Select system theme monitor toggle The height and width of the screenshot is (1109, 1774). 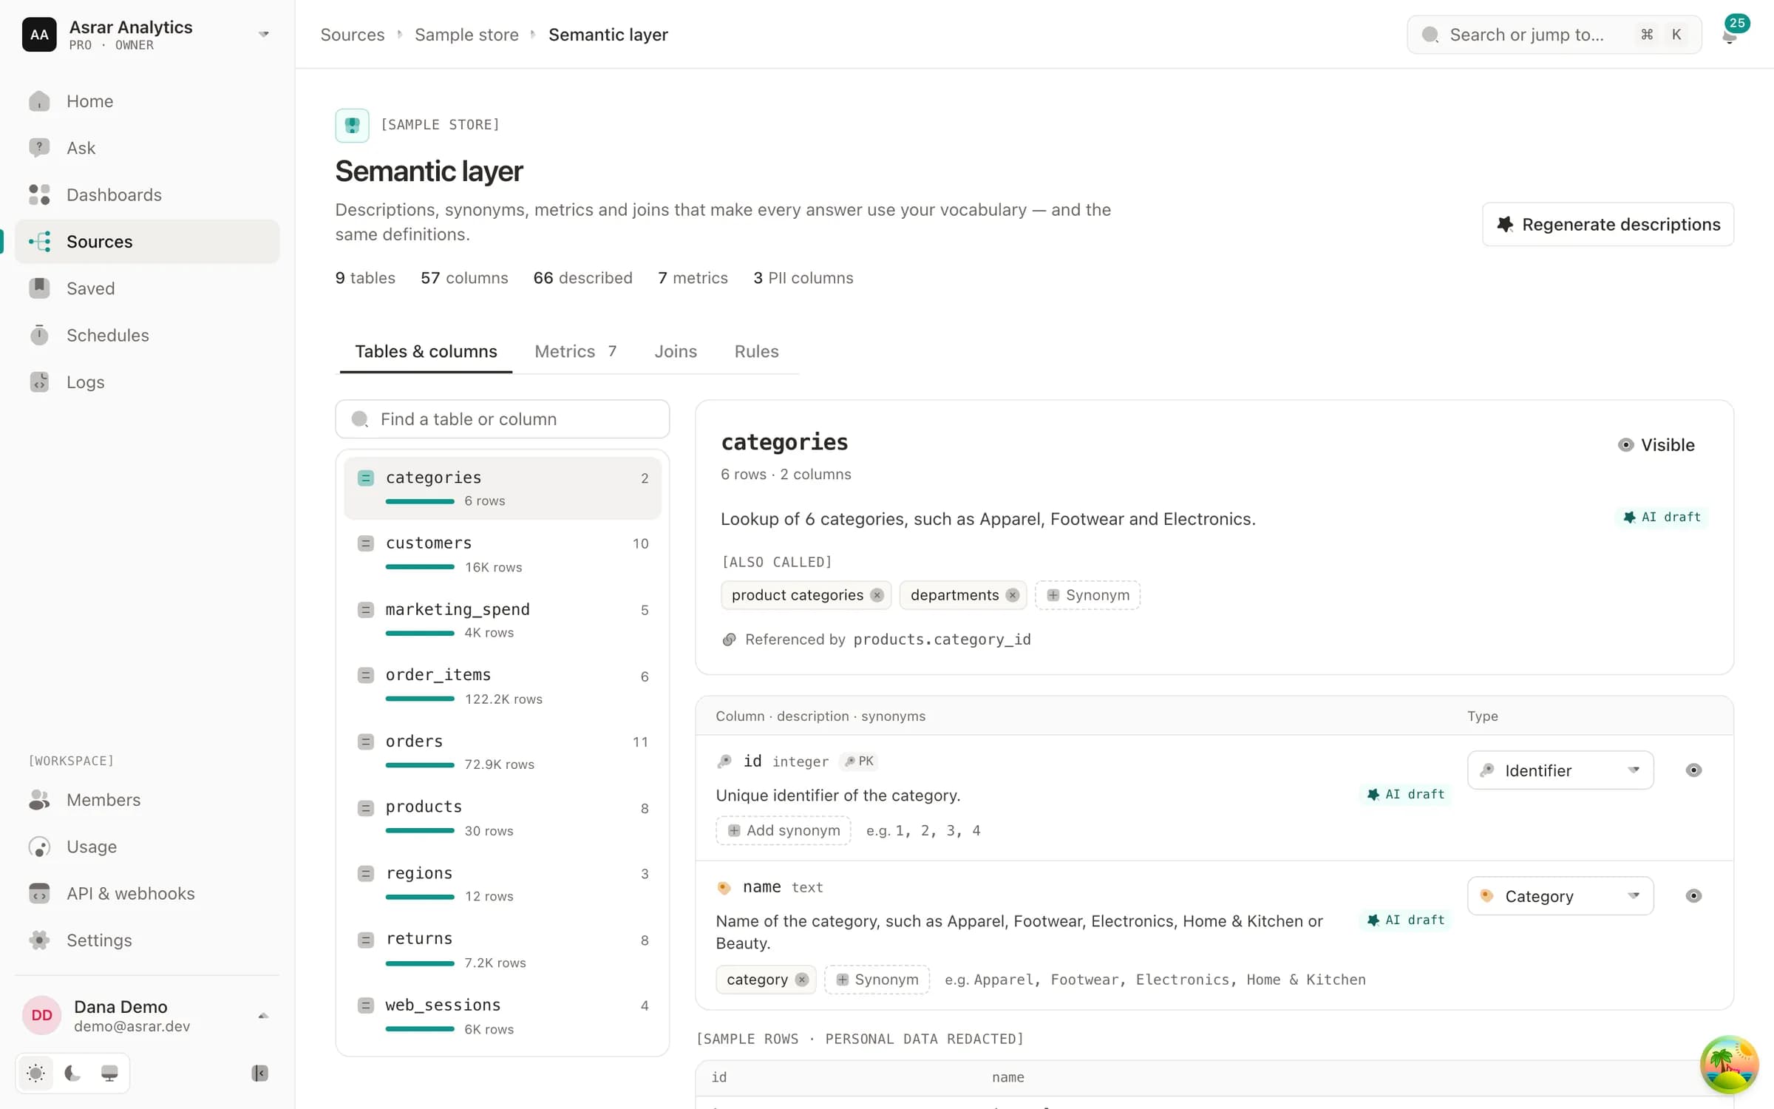[x=109, y=1073]
